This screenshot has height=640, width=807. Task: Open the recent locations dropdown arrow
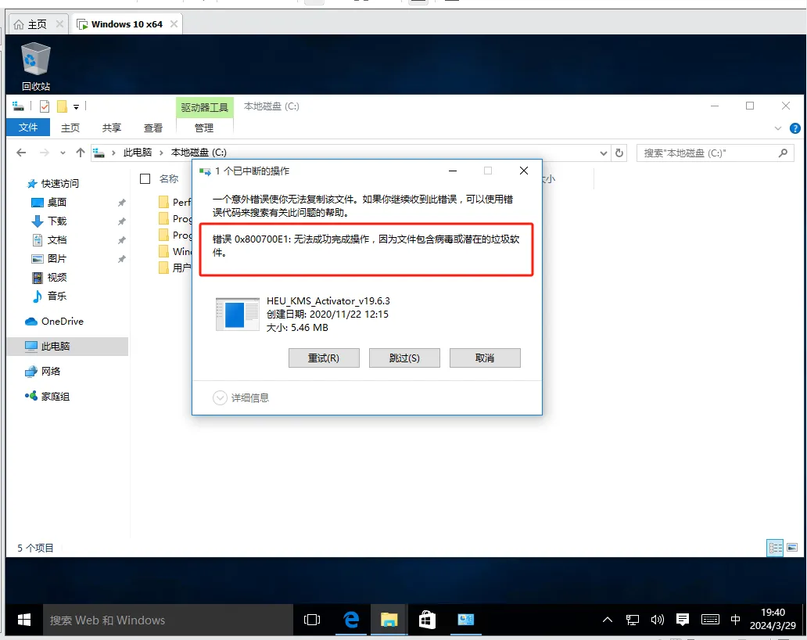pos(63,153)
